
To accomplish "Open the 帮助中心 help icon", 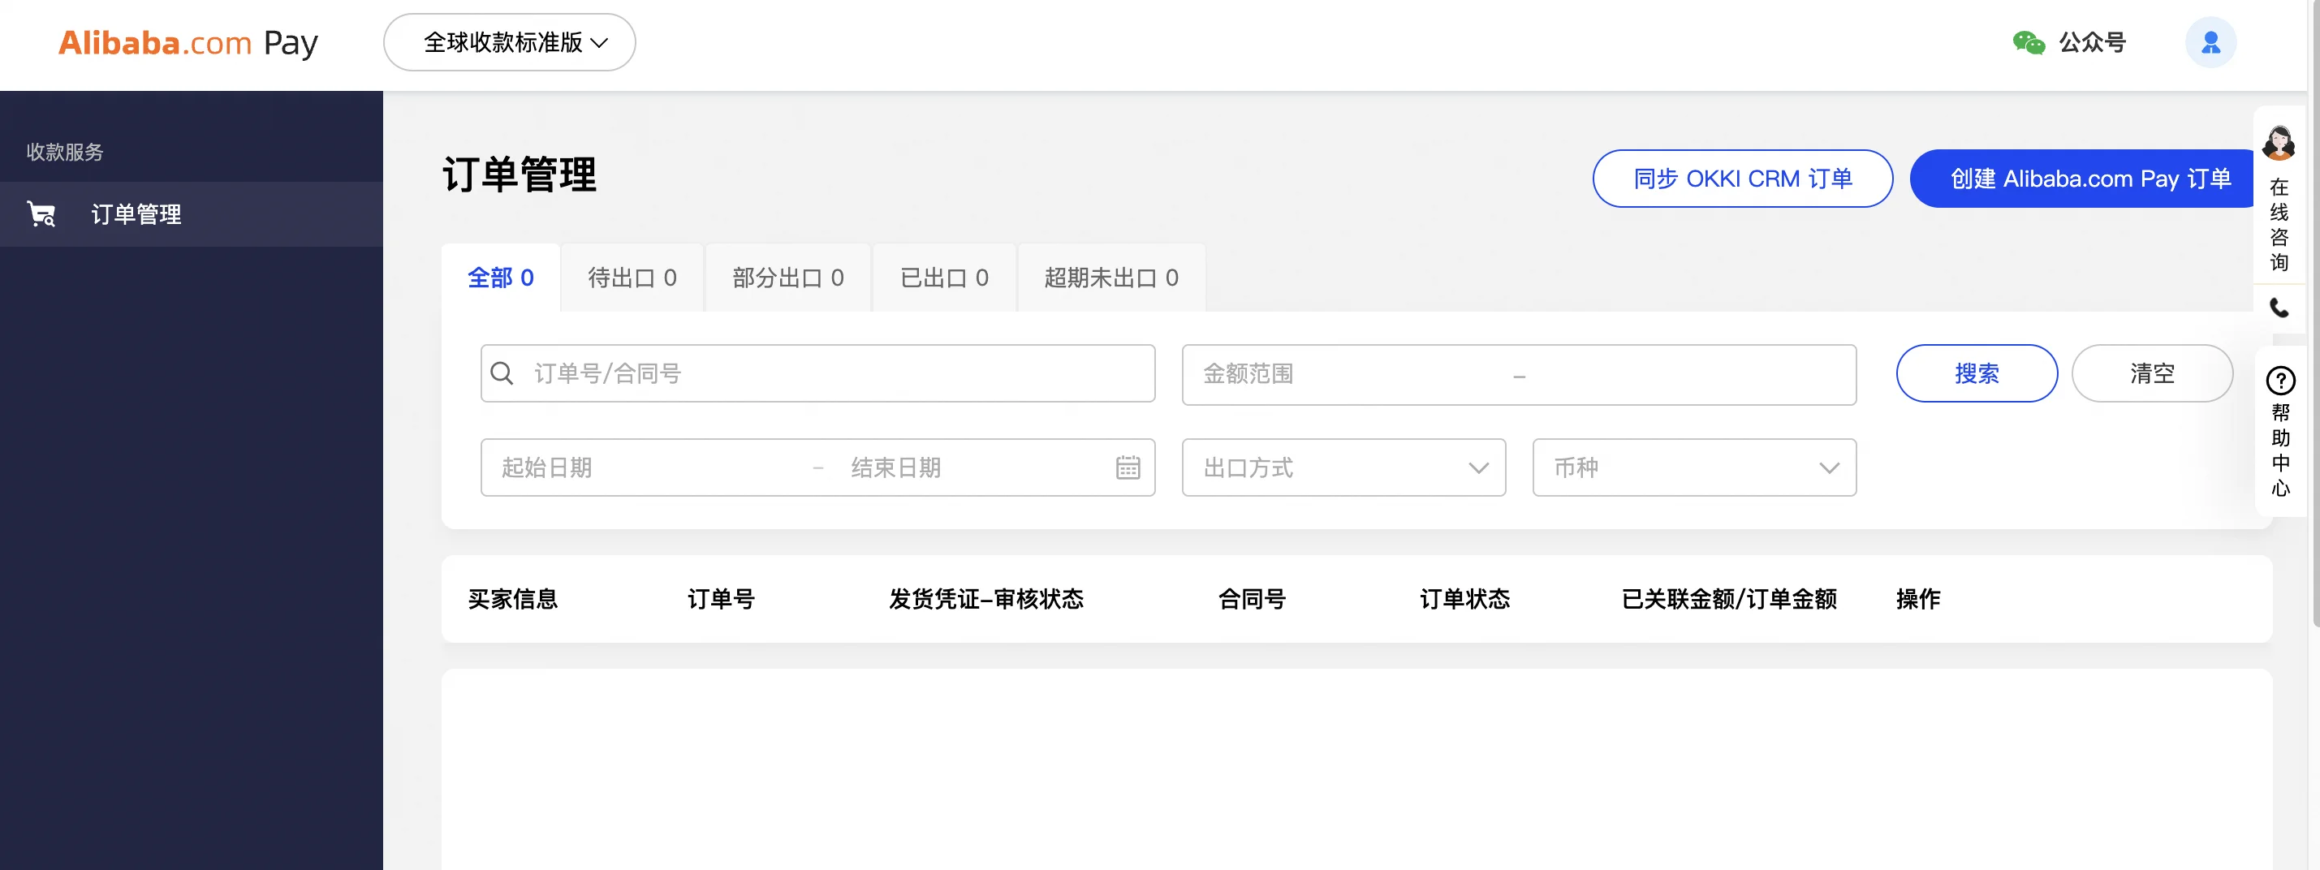I will tap(2280, 380).
